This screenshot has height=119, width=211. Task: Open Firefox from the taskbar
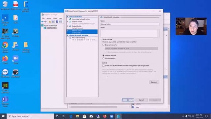coord(105,116)
